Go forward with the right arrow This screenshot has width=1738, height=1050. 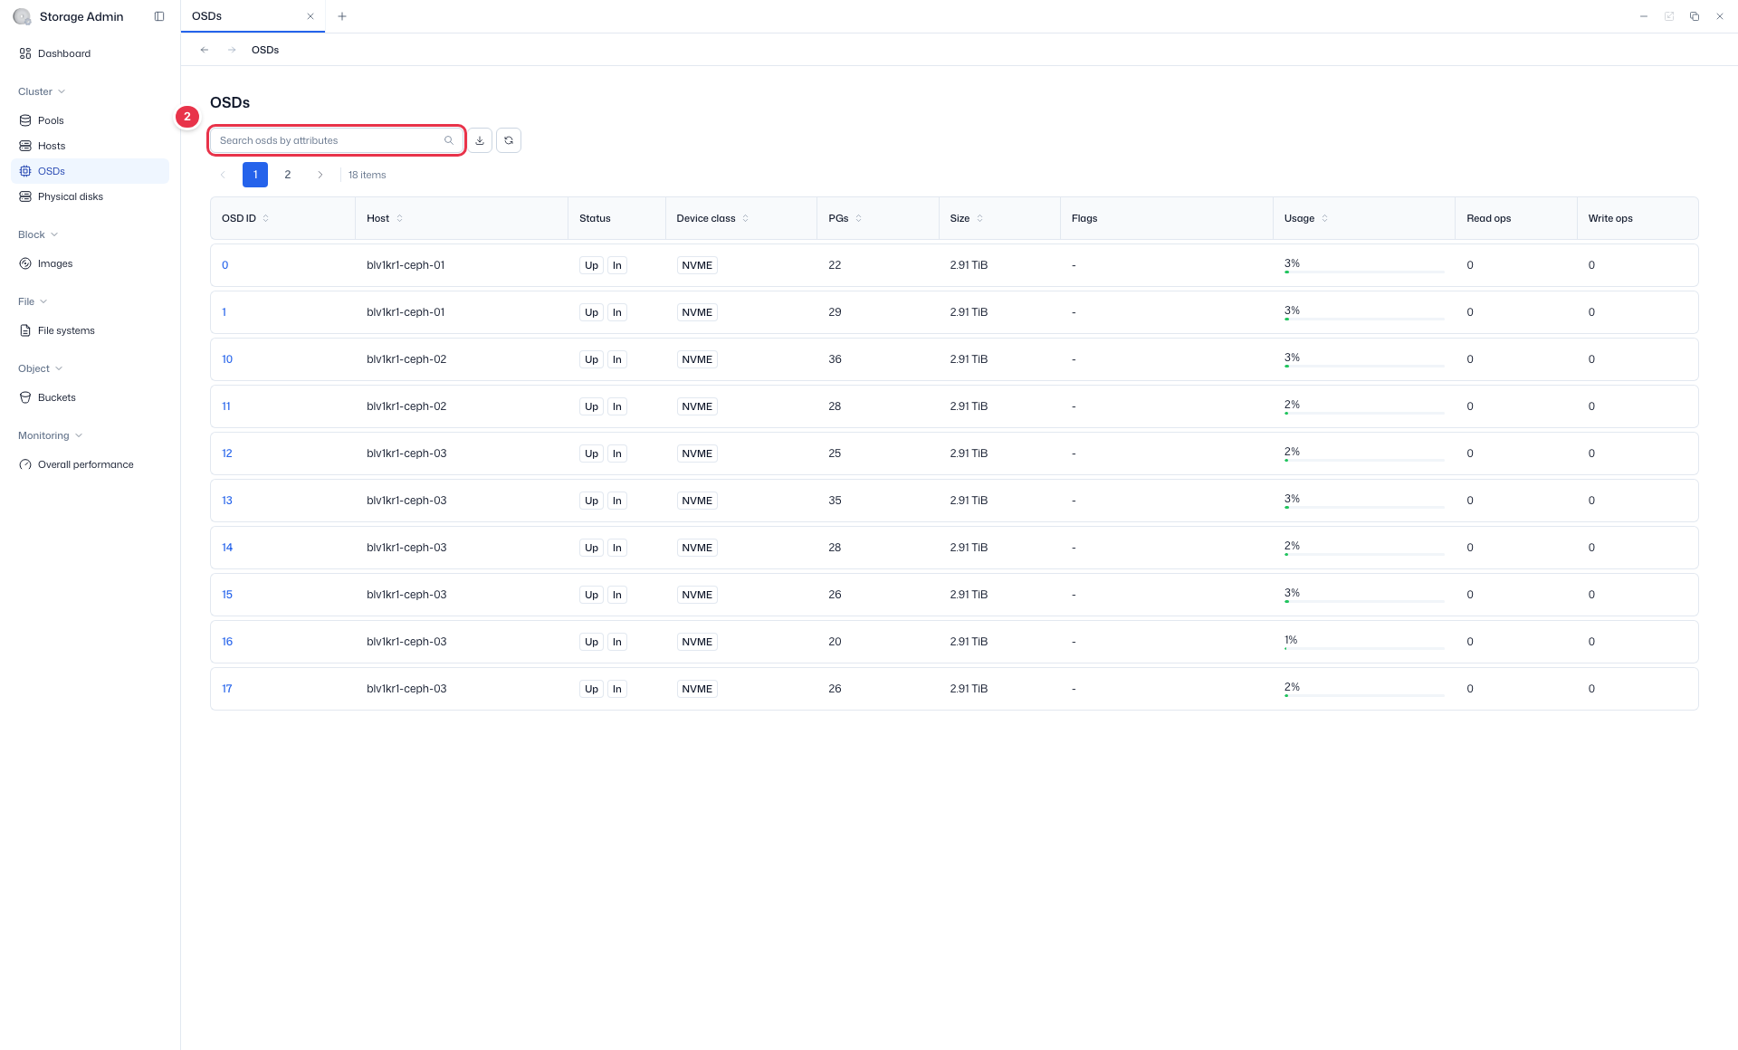(x=232, y=50)
